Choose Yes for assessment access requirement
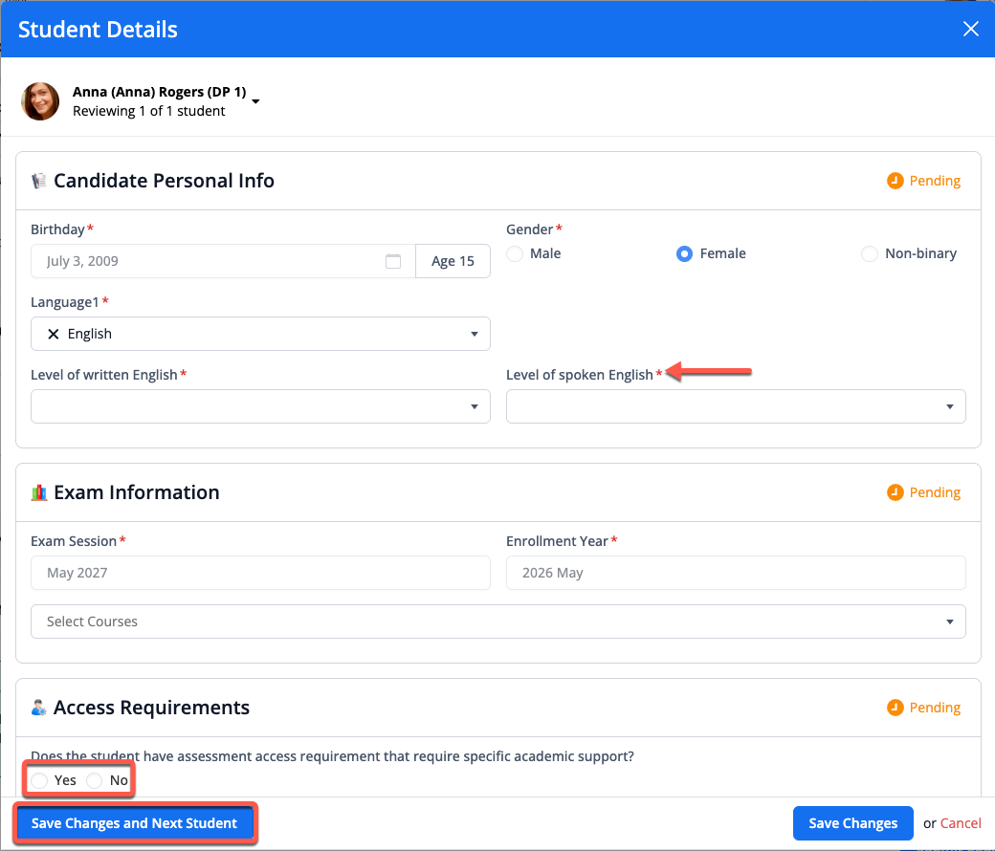This screenshot has width=995, height=851. pos(39,781)
